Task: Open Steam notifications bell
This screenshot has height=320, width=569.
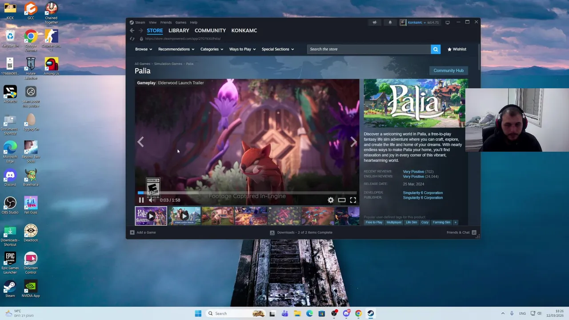Action: [x=390, y=22]
